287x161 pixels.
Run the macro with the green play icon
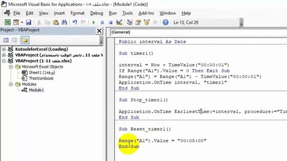coord(94,22)
